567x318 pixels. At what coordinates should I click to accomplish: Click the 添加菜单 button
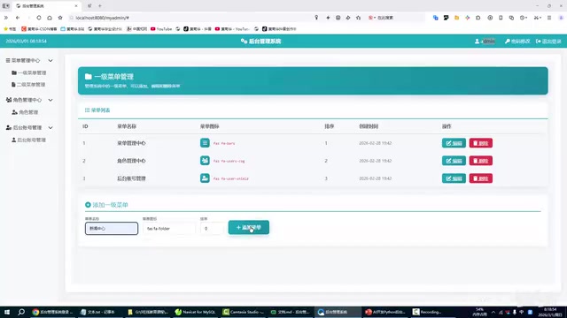248,228
